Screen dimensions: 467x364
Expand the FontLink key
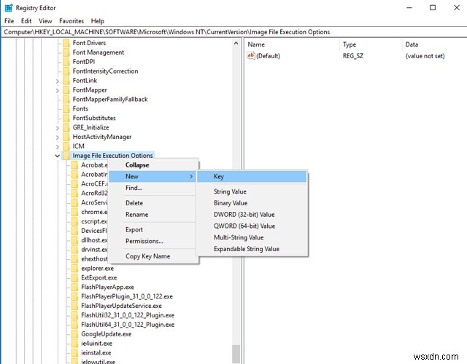(58, 81)
